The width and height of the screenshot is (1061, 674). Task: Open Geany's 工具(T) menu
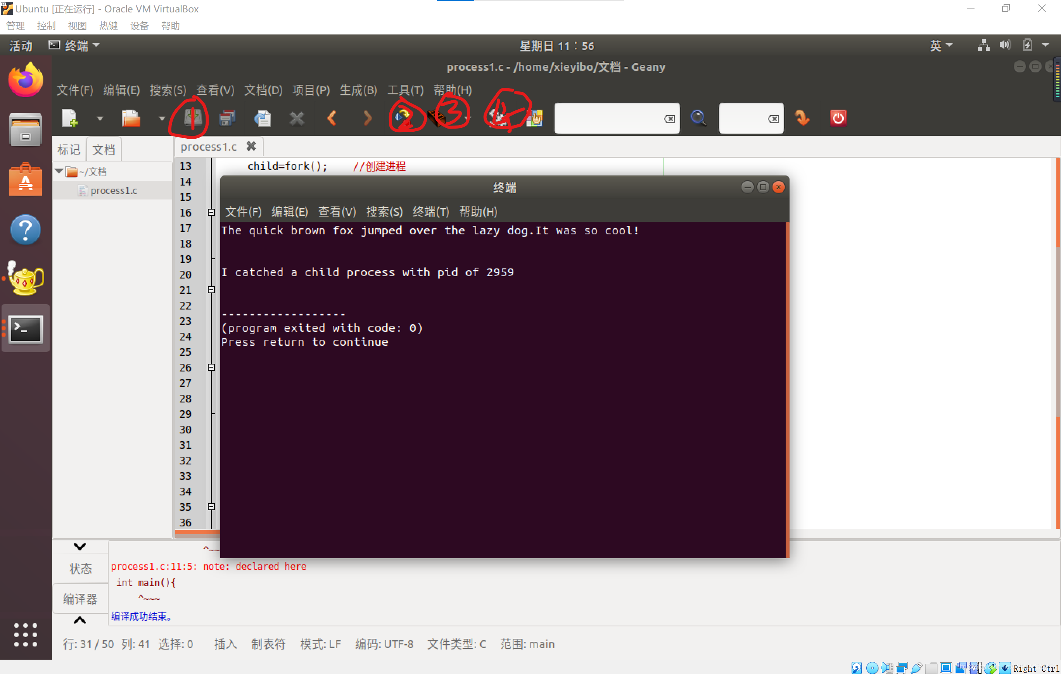[x=405, y=90]
